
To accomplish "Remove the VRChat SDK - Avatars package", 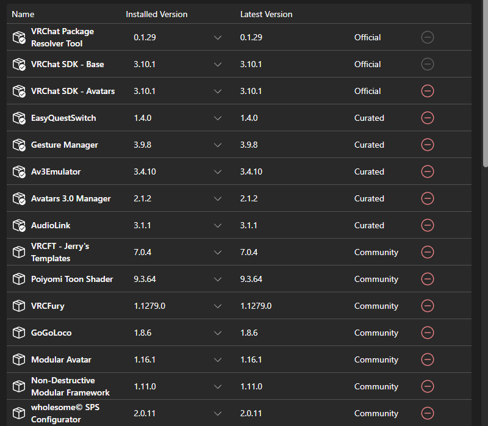I will point(428,91).
